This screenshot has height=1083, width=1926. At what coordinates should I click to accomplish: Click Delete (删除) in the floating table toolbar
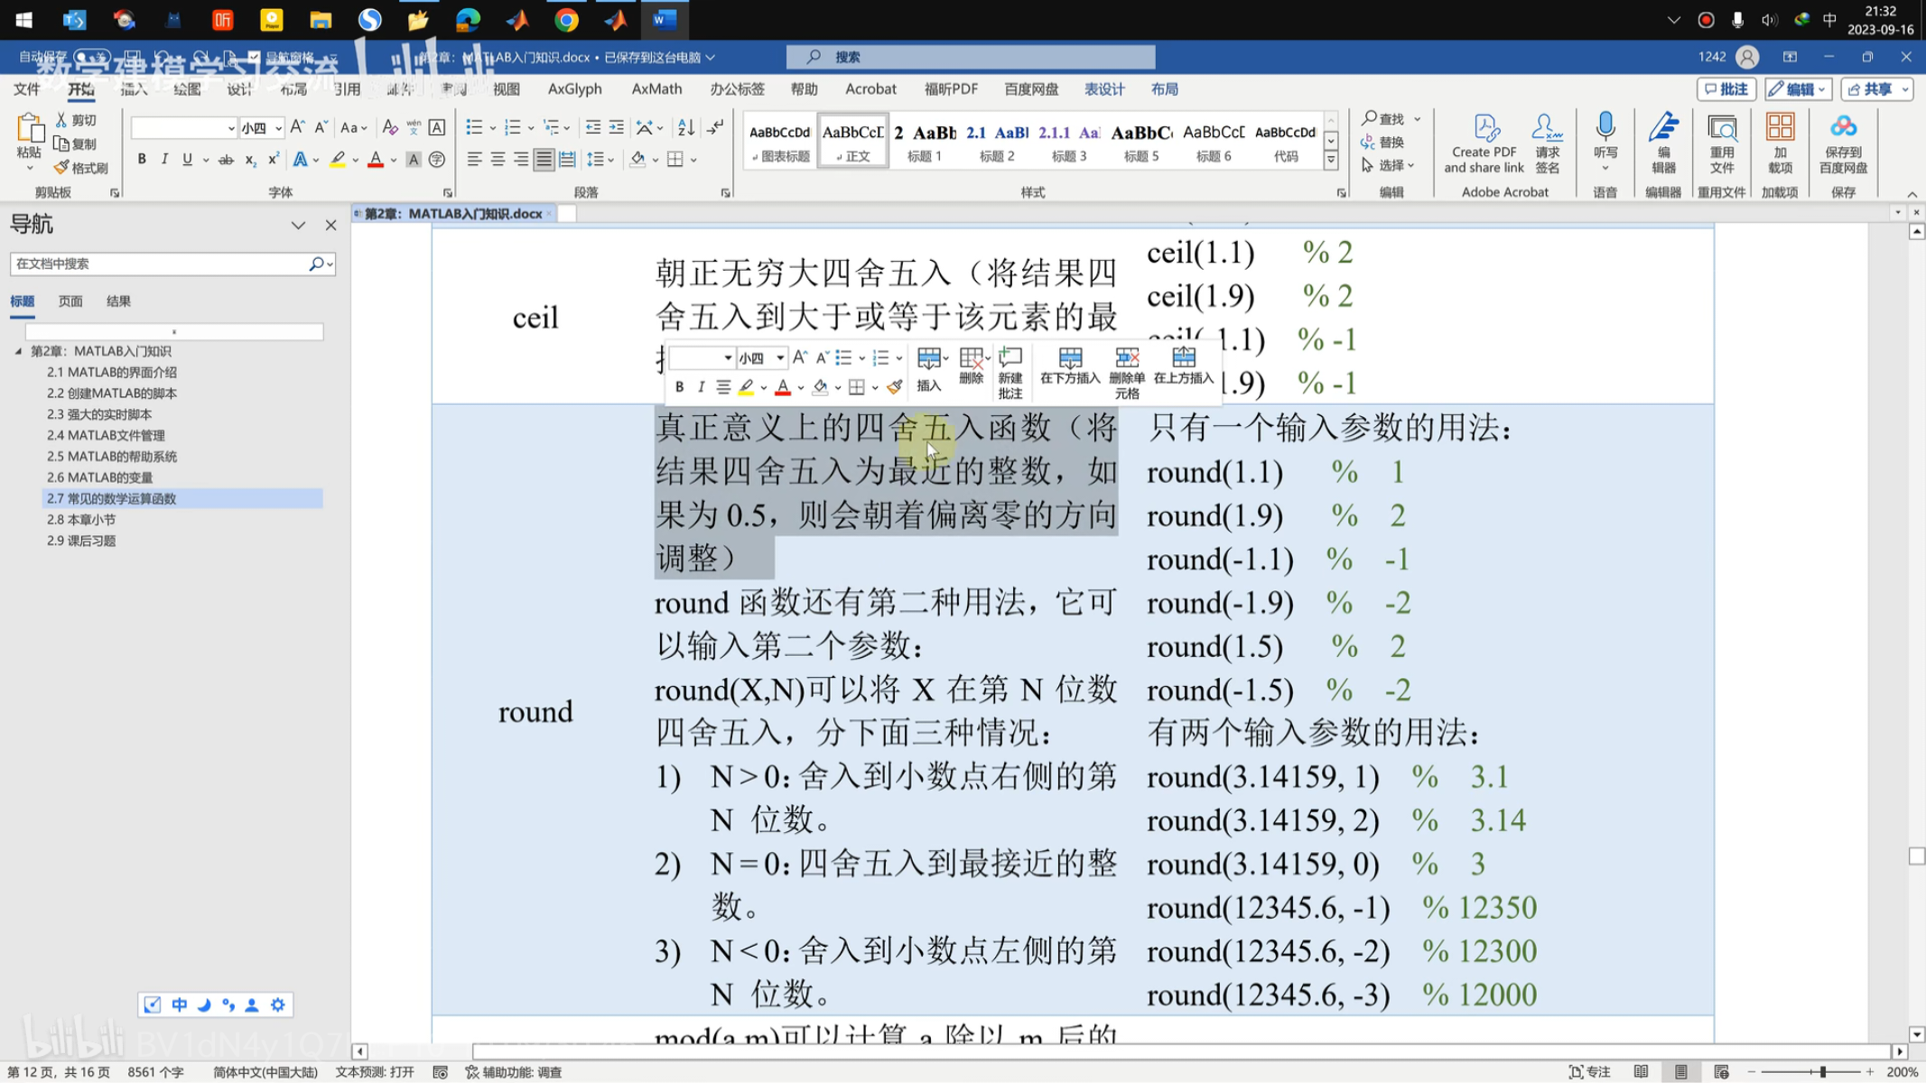coord(971,366)
